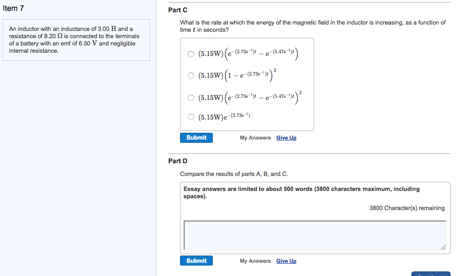Click the essay word limit notice
Screen dimensions: 456x276
click(301, 192)
